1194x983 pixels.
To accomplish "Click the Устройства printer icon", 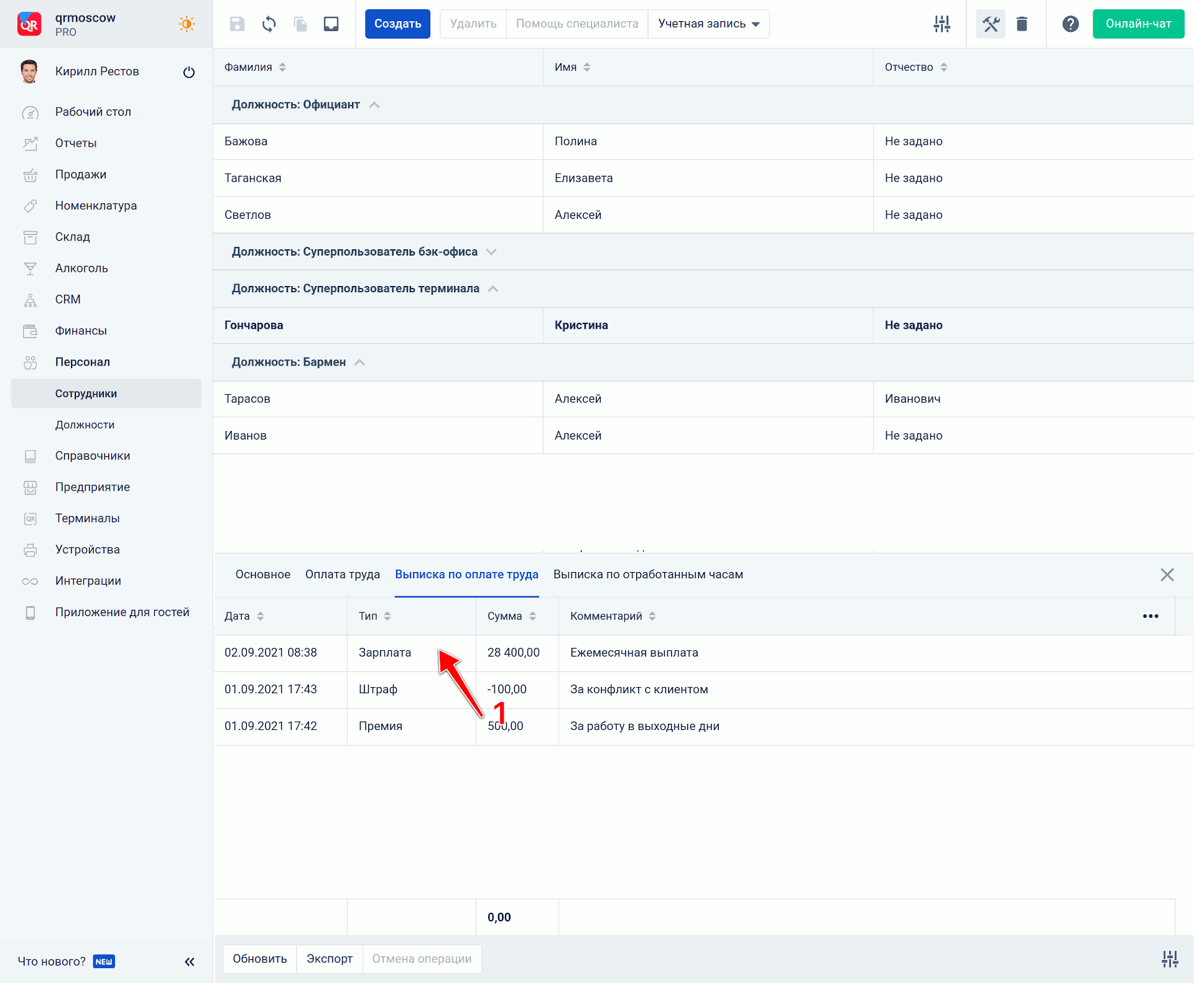I will pyautogui.click(x=30, y=550).
